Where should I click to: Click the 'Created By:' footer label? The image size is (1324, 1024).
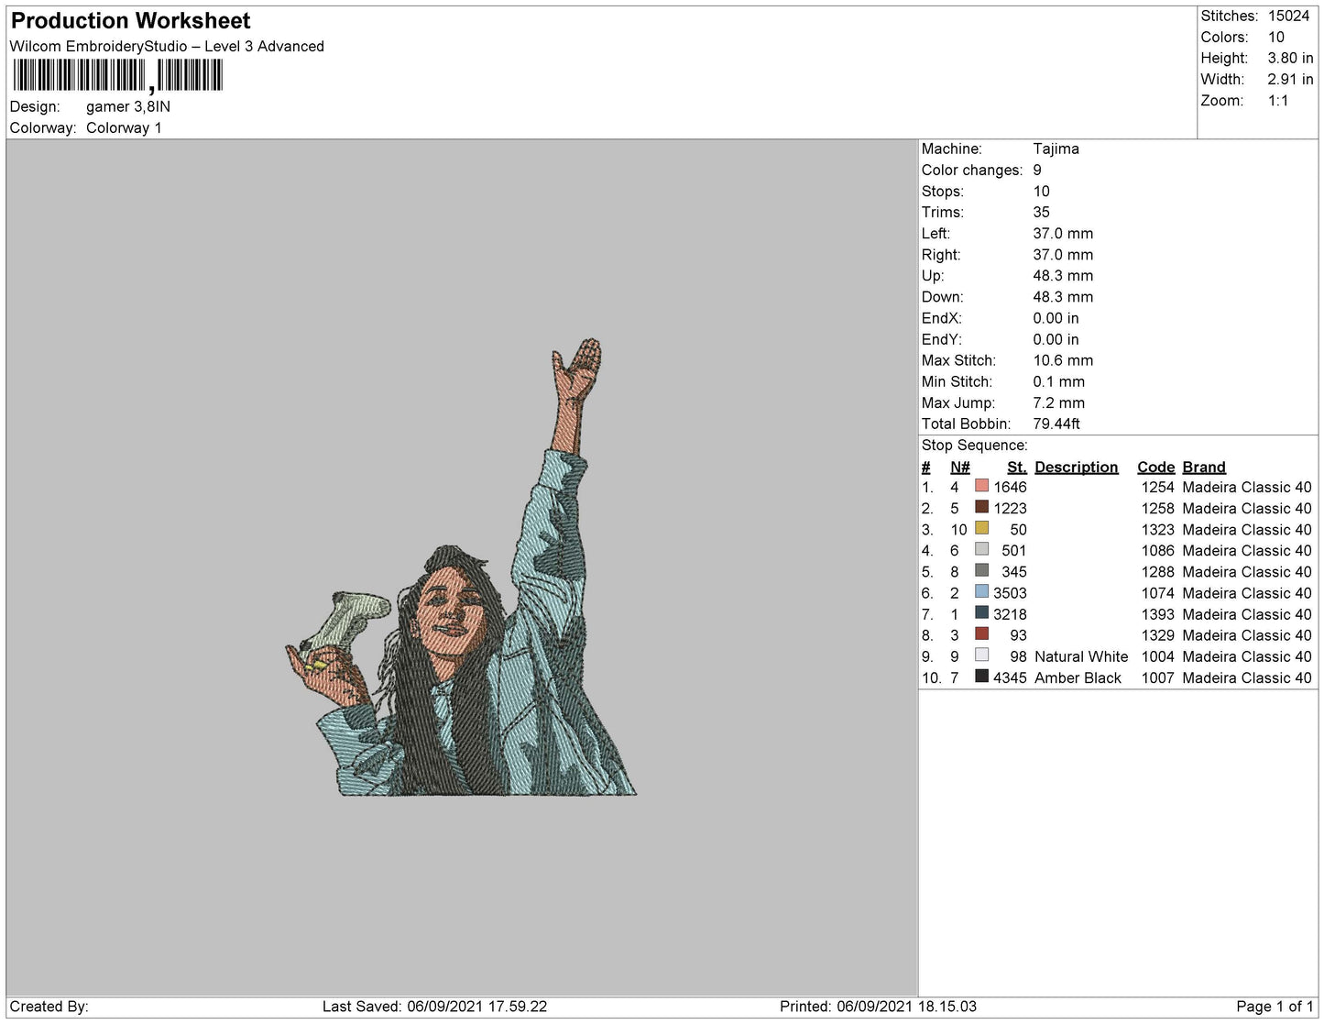pyautogui.click(x=49, y=1006)
